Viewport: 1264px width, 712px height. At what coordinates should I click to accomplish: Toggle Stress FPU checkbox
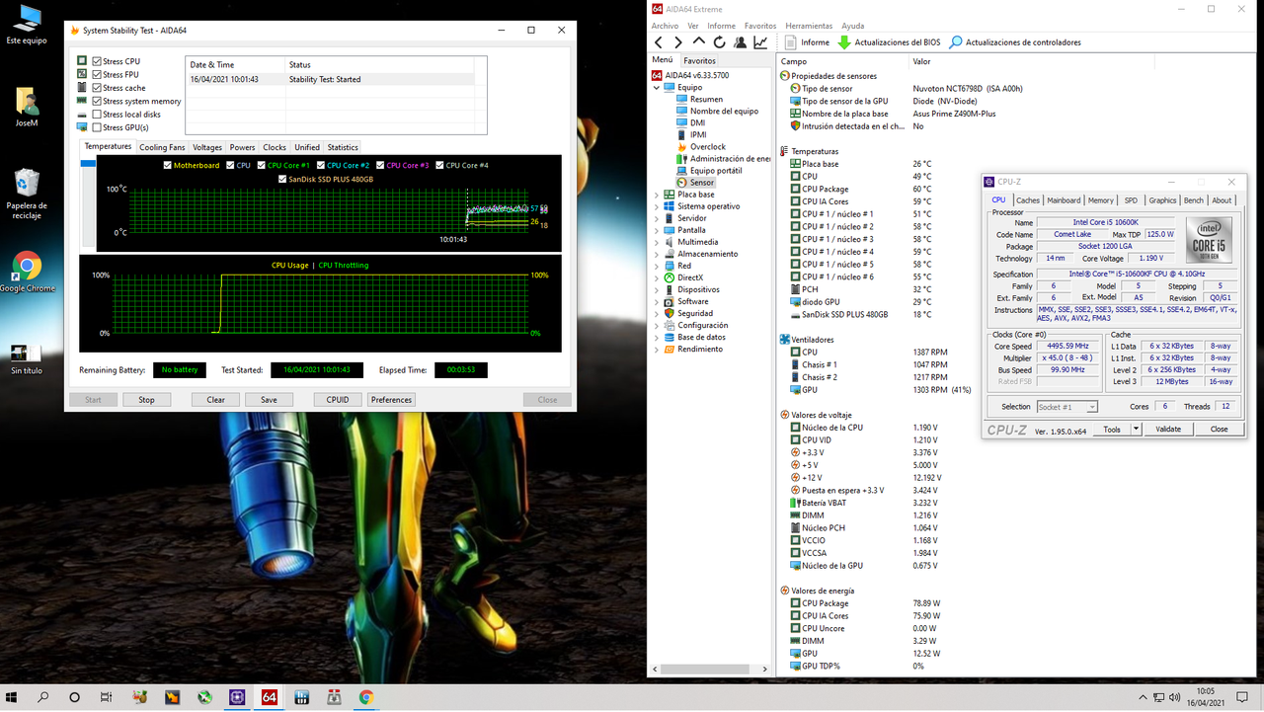tap(97, 74)
